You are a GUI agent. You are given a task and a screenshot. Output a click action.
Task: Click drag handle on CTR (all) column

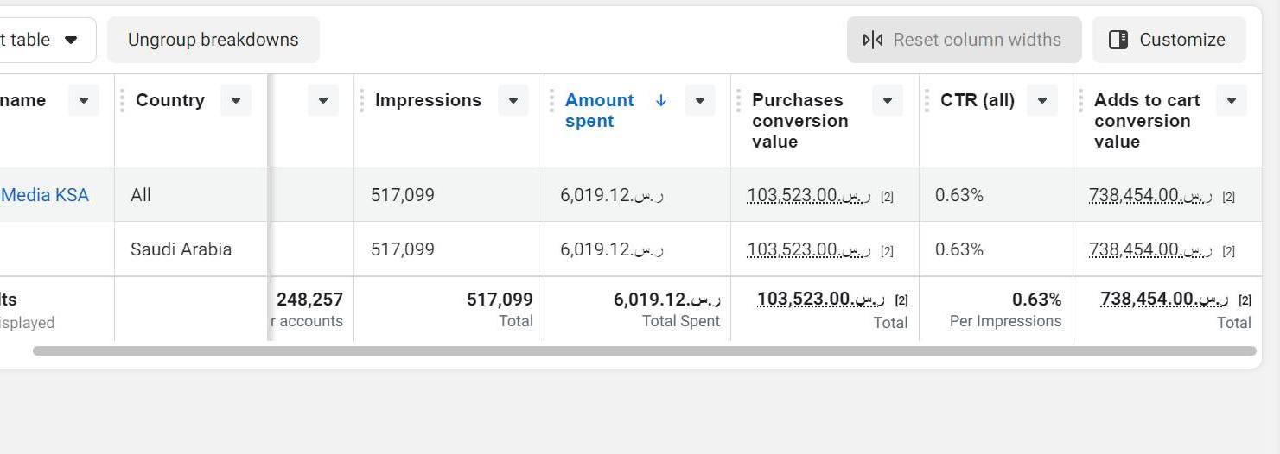point(927,100)
